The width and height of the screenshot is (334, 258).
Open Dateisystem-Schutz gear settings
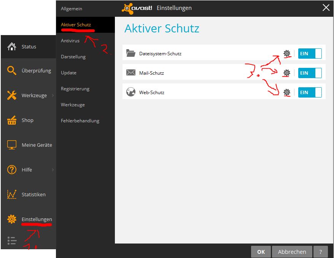tap(287, 53)
